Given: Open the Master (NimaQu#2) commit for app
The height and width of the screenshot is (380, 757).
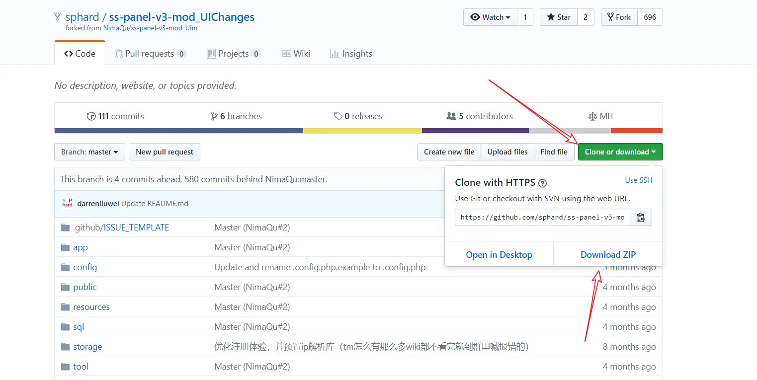Looking at the screenshot, I should coord(252,247).
